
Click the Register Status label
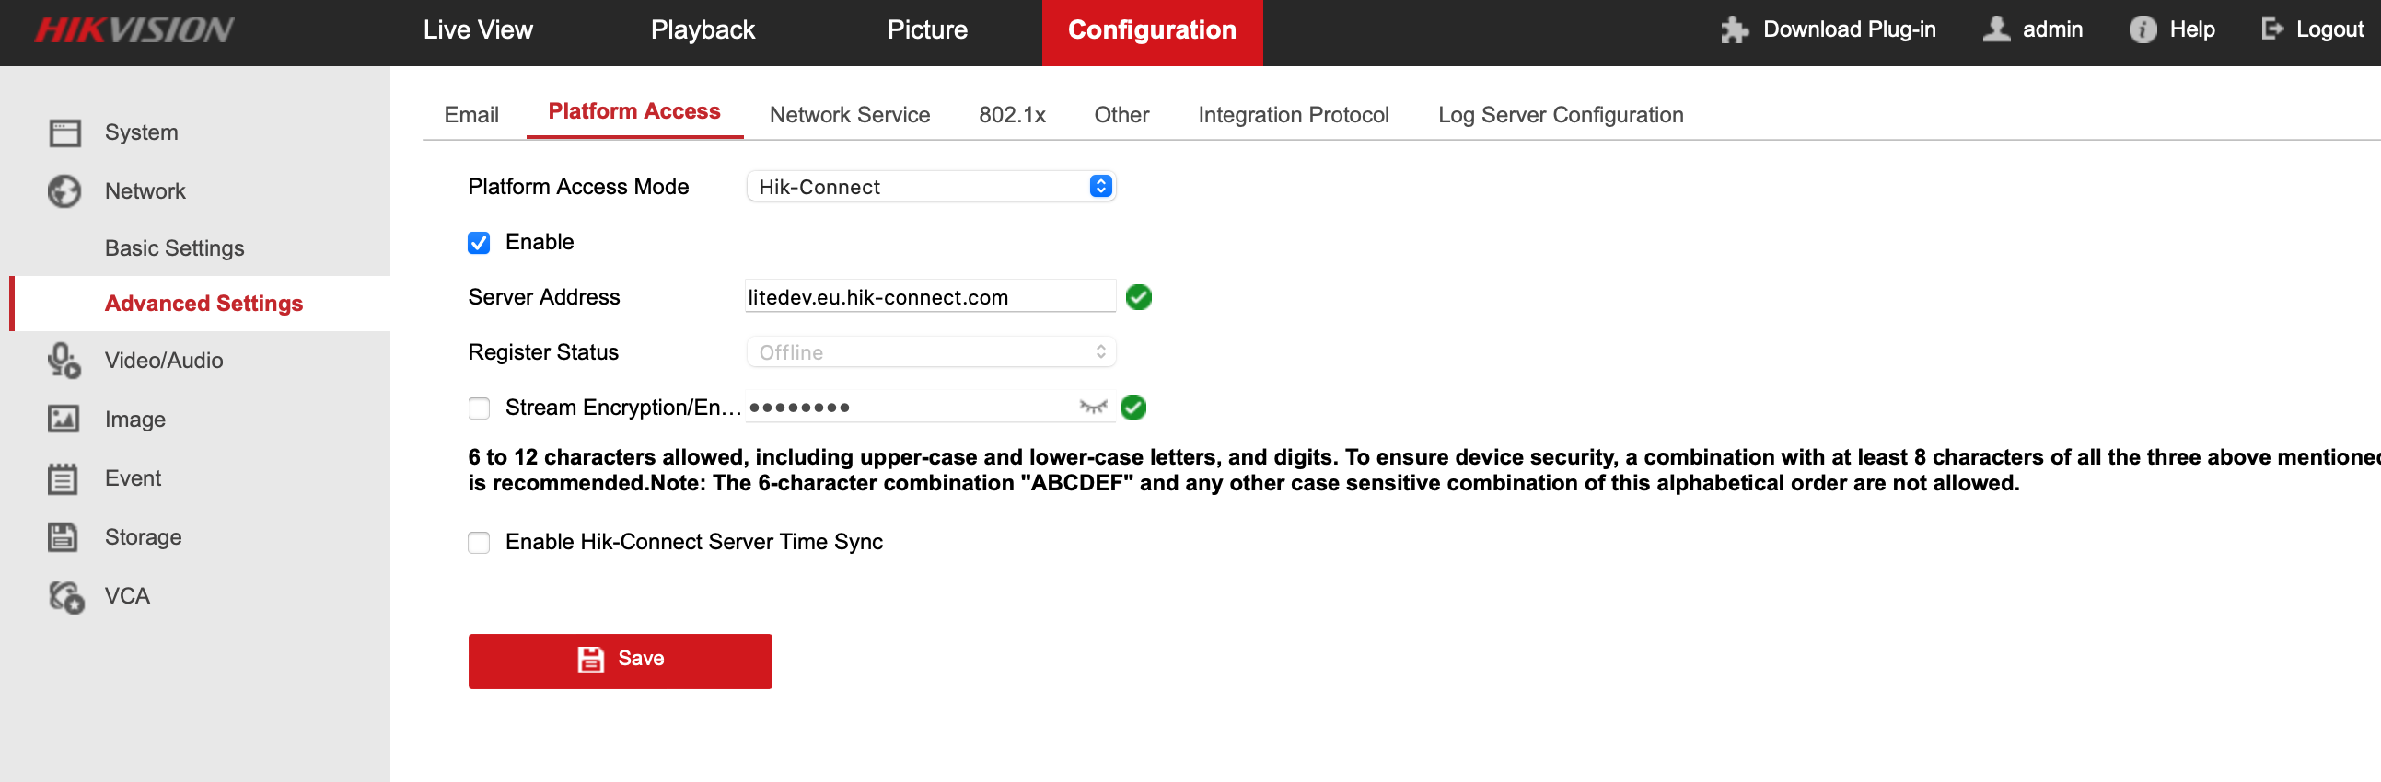tap(543, 352)
